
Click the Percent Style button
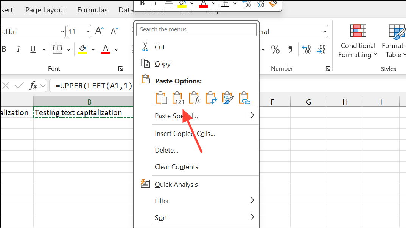275,49
